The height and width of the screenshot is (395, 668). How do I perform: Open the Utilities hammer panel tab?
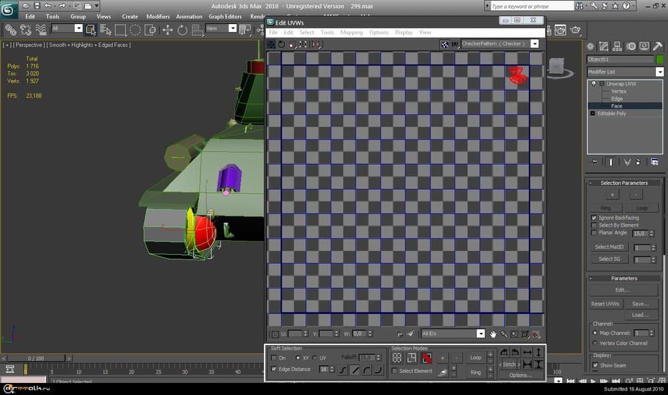coord(657,47)
